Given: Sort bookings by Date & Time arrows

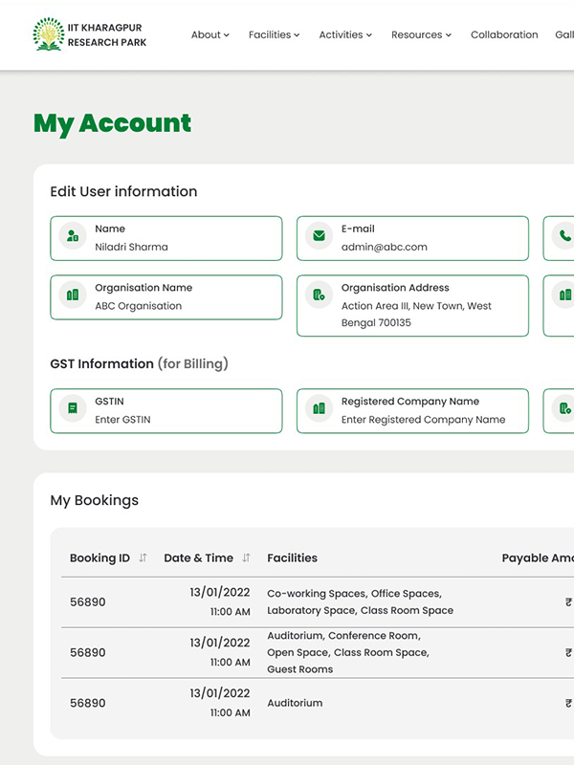Looking at the screenshot, I should click(246, 557).
